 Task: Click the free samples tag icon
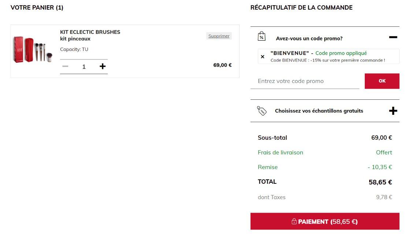pyautogui.click(x=262, y=111)
